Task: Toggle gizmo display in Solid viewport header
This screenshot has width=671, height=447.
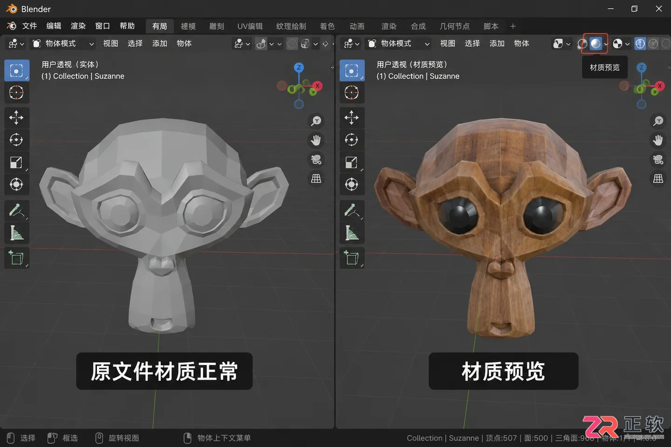Action: (x=261, y=44)
